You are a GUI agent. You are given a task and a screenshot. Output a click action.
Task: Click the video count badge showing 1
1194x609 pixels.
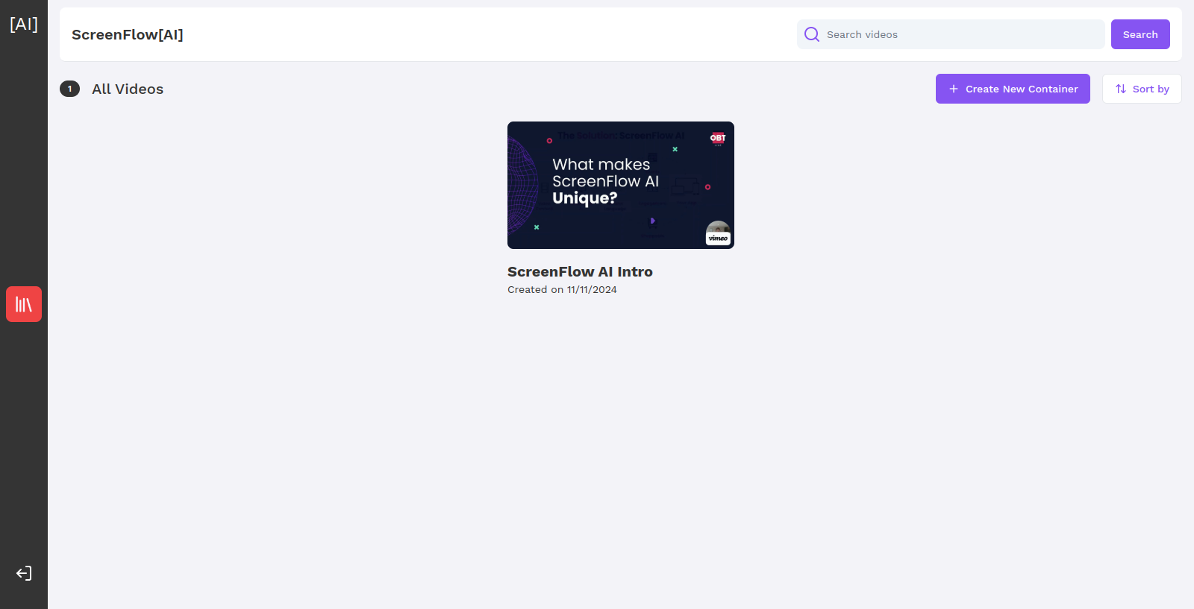69,89
